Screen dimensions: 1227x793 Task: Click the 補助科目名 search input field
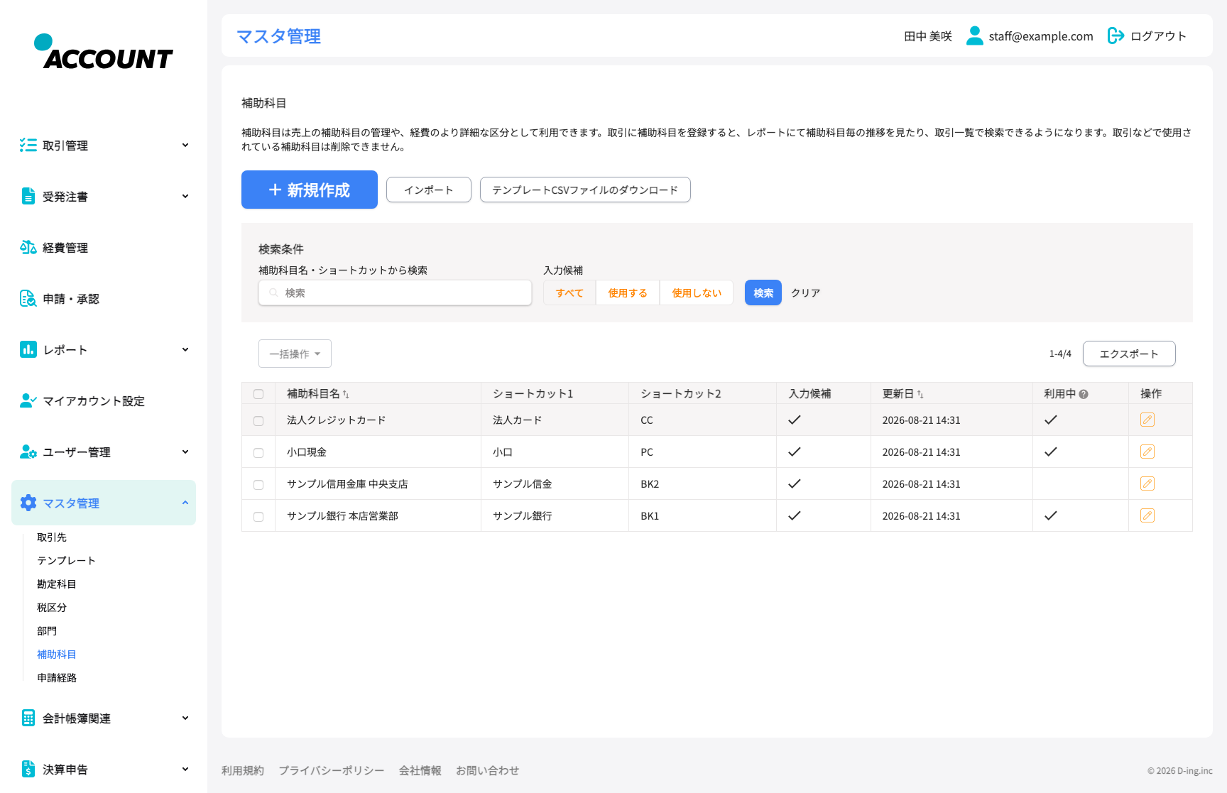pos(395,292)
